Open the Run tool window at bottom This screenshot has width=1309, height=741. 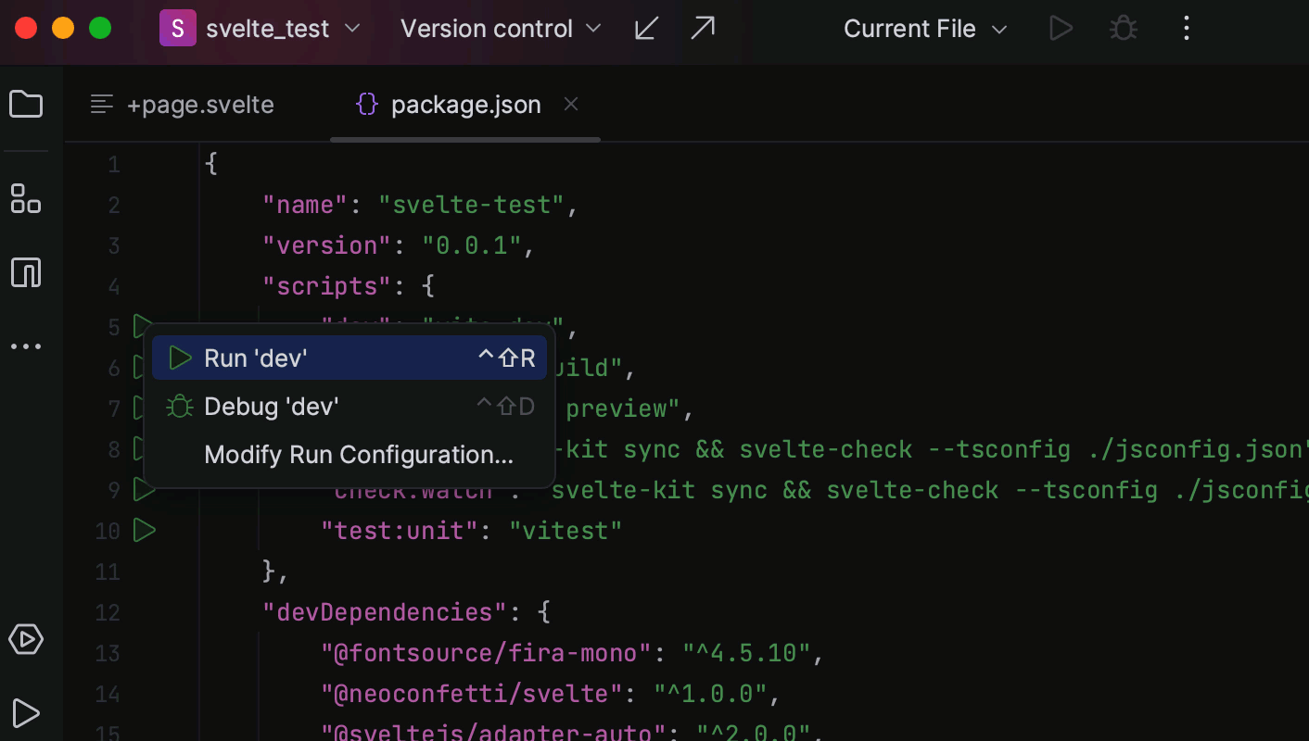point(26,712)
